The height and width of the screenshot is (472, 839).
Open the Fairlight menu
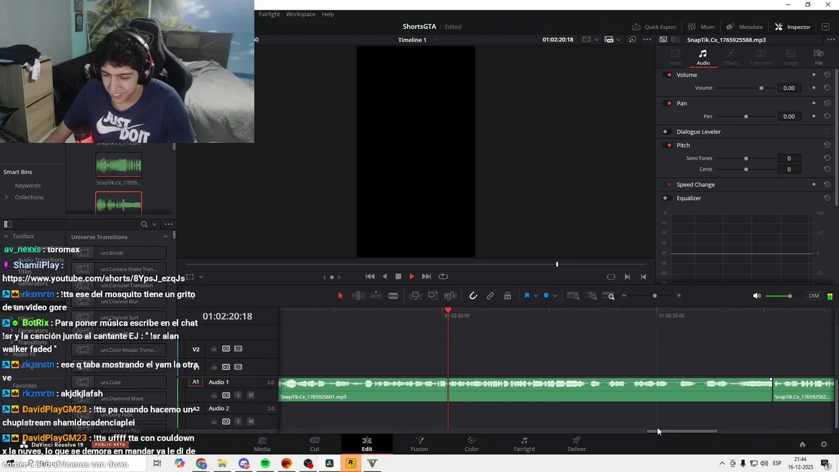click(269, 14)
